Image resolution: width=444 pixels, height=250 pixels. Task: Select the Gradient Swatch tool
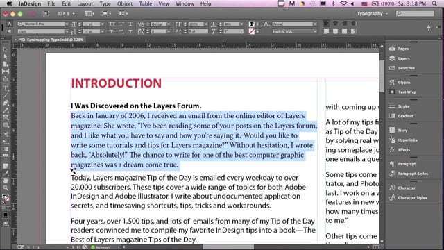point(6,149)
